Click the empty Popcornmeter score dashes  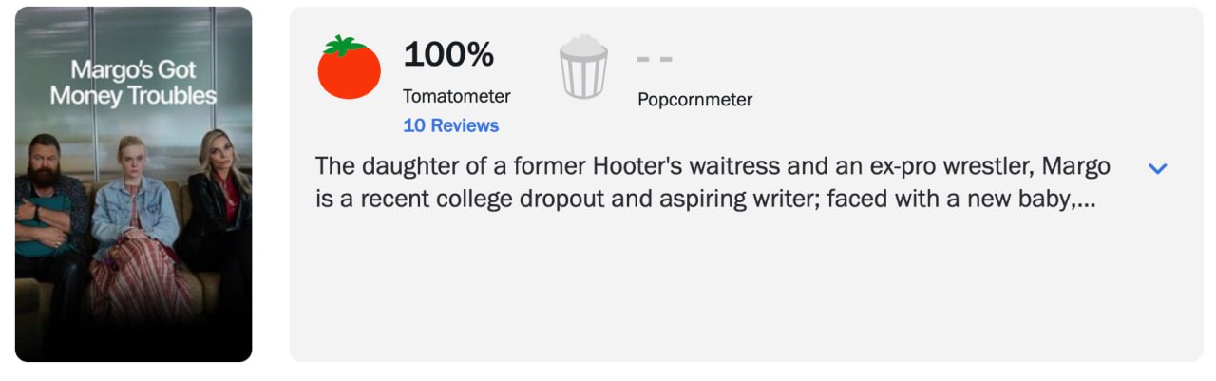click(x=655, y=59)
